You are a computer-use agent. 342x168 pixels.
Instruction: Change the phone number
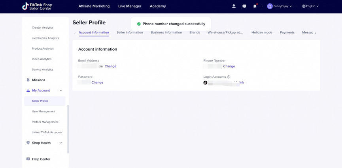229,66
